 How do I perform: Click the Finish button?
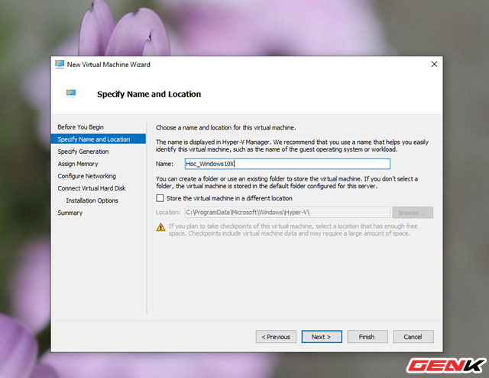pos(368,337)
